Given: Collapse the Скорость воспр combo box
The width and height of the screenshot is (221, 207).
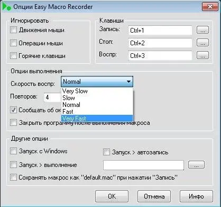Looking at the screenshot, I should coord(97,82).
